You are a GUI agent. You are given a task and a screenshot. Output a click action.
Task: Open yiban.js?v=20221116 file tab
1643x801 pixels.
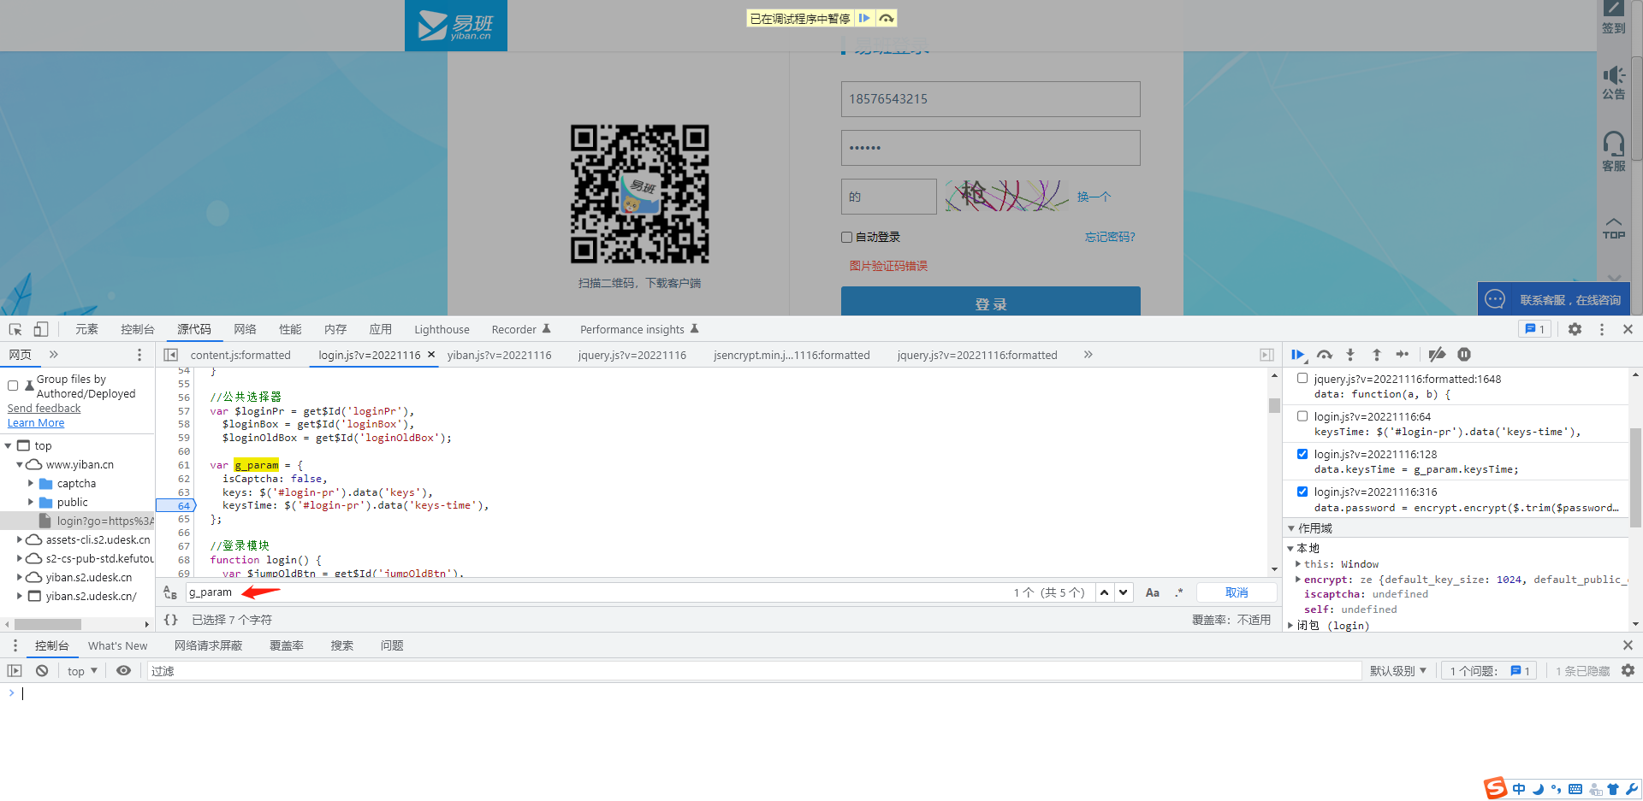click(x=499, y=355)
